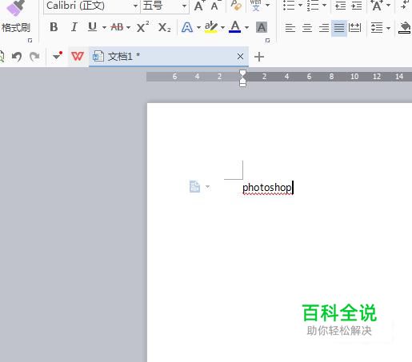Click the phonetic guide wén icon

coord(256,6)
